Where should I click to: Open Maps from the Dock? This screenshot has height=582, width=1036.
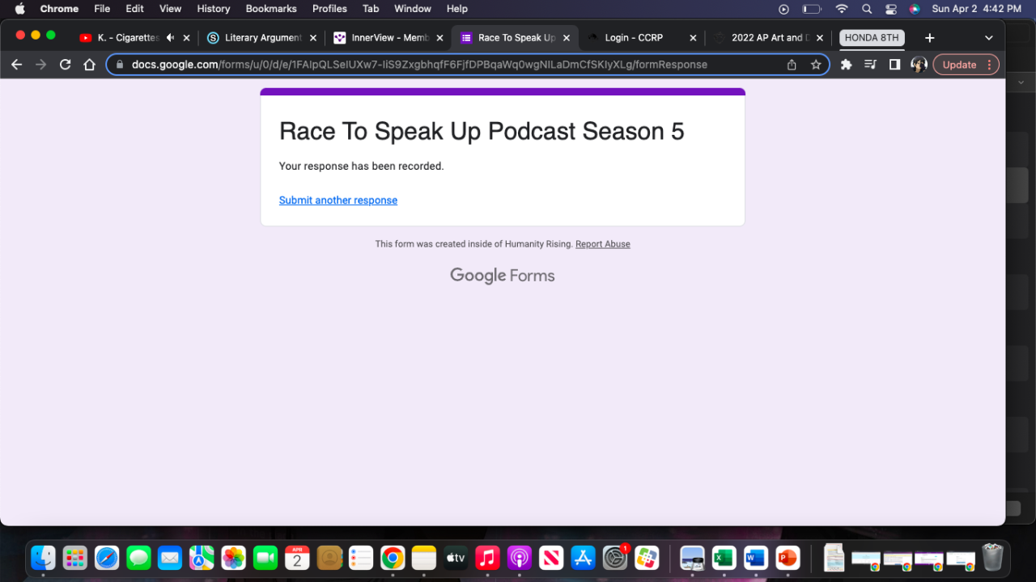(x=202, y=558)
